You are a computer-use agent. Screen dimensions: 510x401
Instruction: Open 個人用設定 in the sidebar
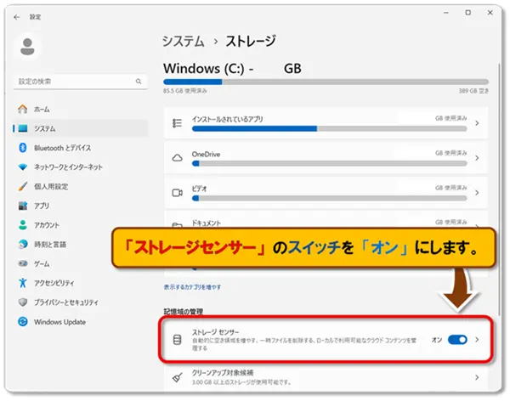pos(81,186)
